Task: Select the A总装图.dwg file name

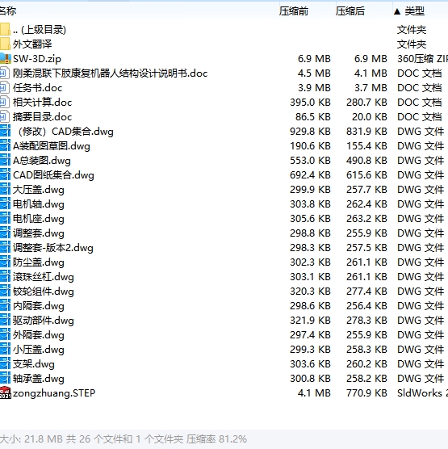Action: 42,161
